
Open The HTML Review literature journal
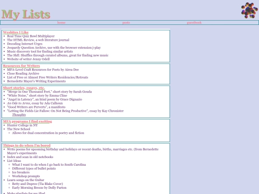point(38,40)
